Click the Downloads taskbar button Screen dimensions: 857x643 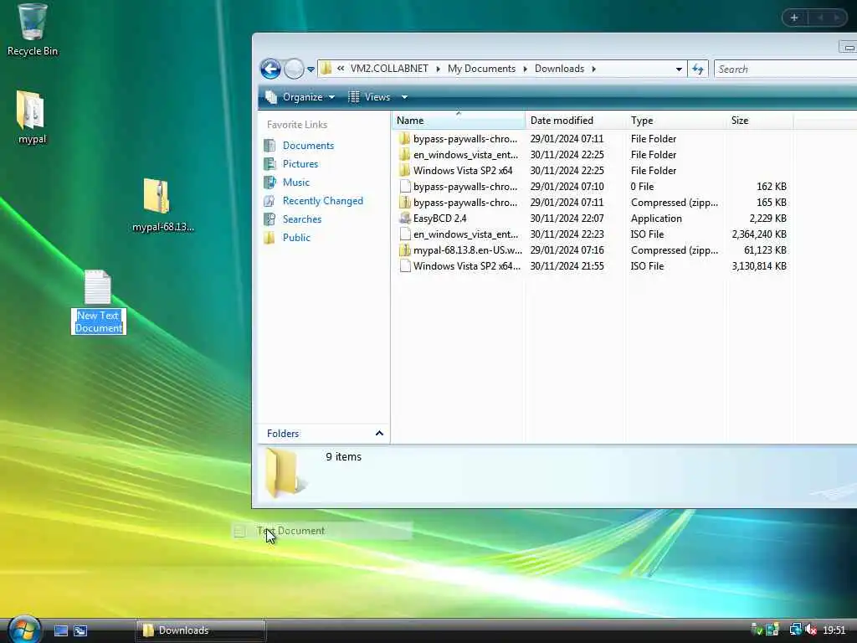pos(201,630)
